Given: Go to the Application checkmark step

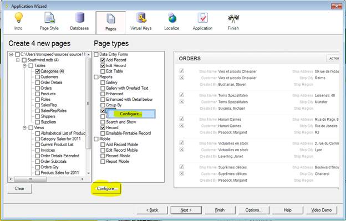Looking at the screenshot, I should tap(202, 21).
